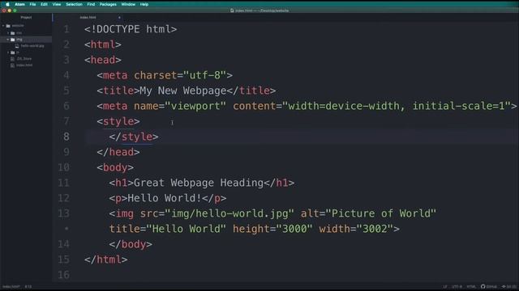Viewport: 519px width, 291px height.
Task: Click the "img/hello-world.jpg" src value
Action: coord(229,213)
